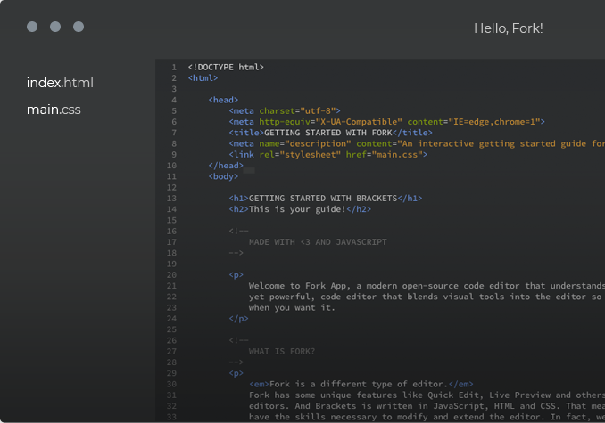The height and width of the screenshot is (423, 605).
Task: Click comment closer '-->' on line 28
Action: [236, 362]
